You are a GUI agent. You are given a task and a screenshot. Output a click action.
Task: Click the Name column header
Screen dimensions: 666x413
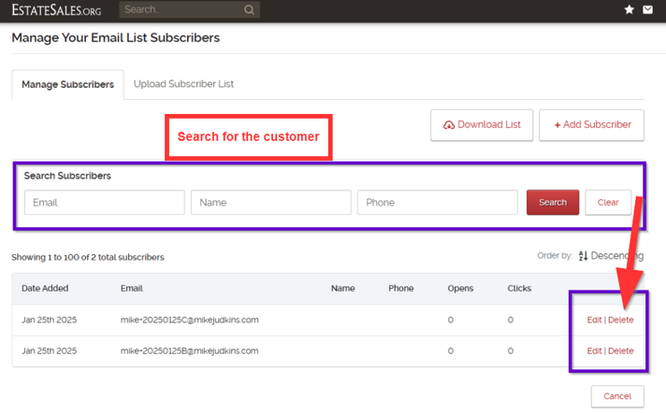tap(342, 288)
